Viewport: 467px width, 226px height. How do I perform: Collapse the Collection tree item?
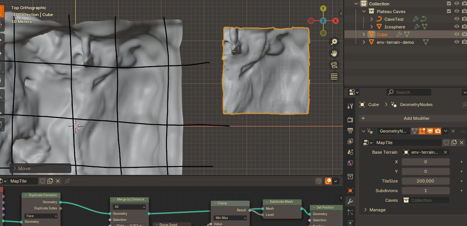pos(356,3)
